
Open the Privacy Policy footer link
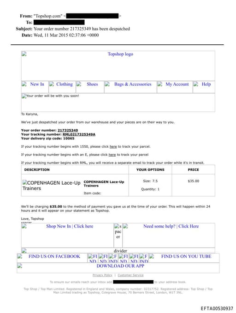click(x=102, y=275)
